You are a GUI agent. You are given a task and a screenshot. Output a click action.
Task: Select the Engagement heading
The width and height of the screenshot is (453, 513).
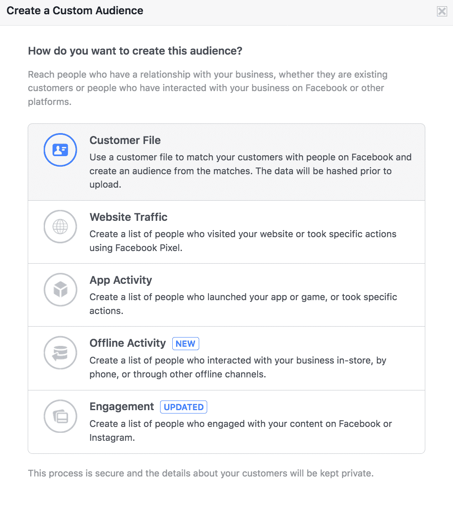click(x=122, y=407)
